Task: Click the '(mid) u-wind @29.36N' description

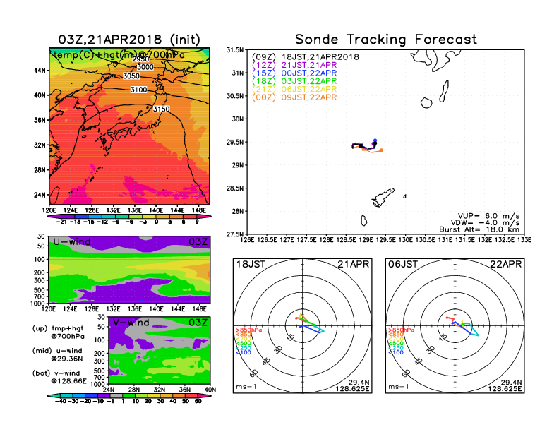Action: point(57,354)
